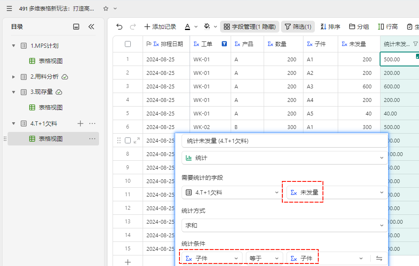Click the 未发量 column header
The width and height of the screenshot is (419, 266).
(359, 44)
